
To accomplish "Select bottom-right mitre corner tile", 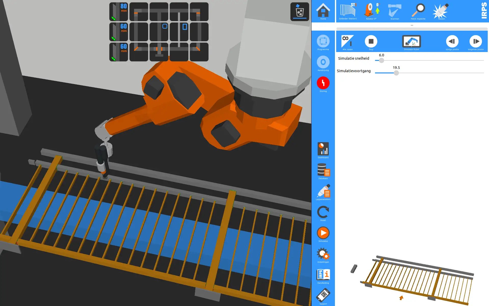I will coord(199,52).
